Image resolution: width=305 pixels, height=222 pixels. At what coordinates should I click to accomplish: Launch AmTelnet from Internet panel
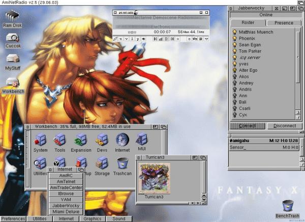pos(66,182)
